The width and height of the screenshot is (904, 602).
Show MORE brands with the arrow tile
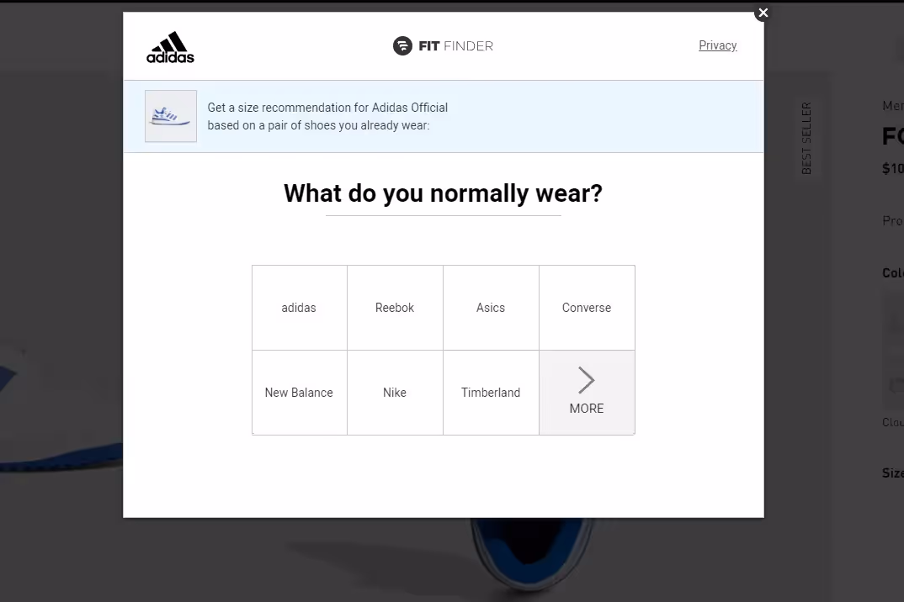587,393
